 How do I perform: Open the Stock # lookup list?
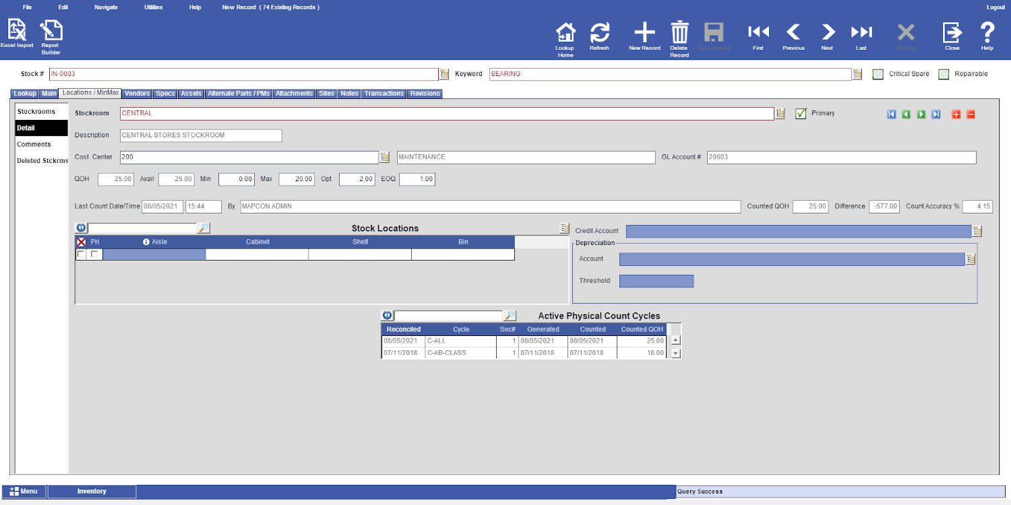click(445, 74)
